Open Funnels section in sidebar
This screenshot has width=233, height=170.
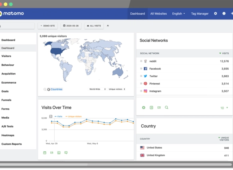[x=6, y=100]
